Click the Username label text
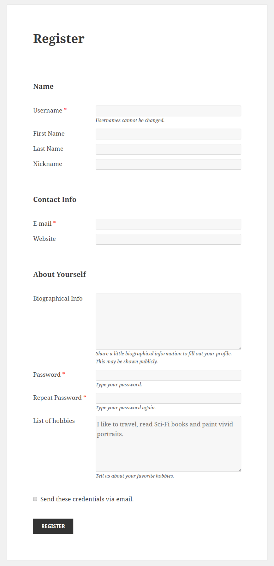 [x=48, y=110]
